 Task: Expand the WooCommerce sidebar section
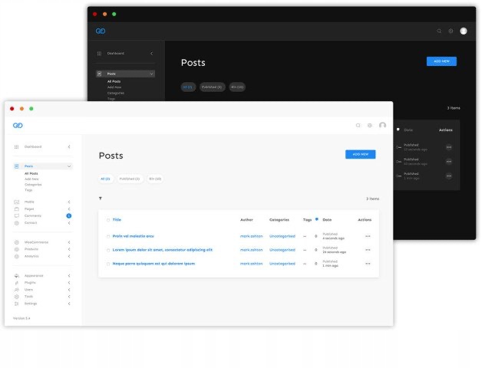point(69,242)
